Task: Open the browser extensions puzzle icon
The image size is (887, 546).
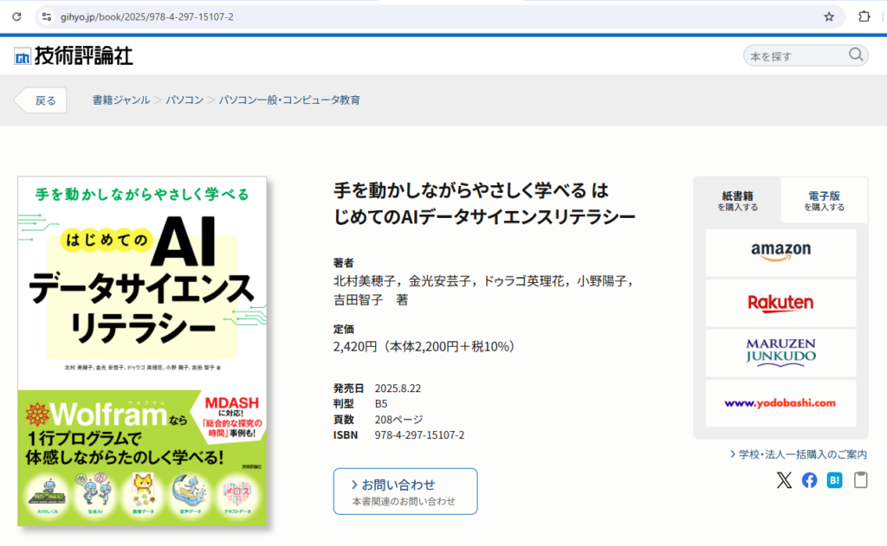Action: coord(864,16)
